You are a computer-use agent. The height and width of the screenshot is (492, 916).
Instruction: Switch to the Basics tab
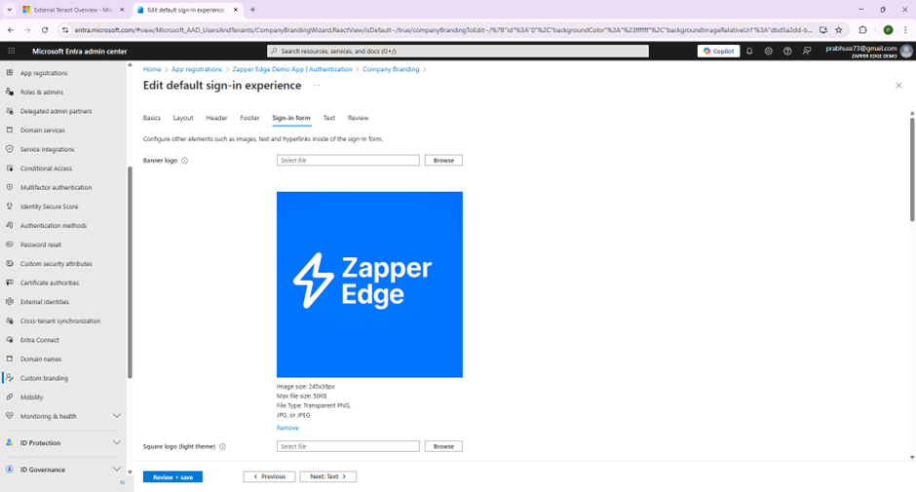152,118
